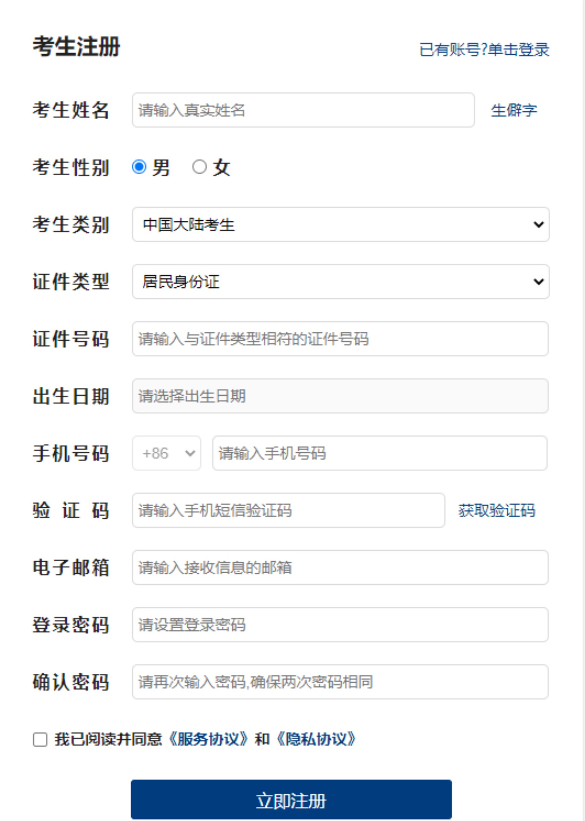Click the 确认密码 confirm password field
Viewport: 585px width, 821px height.
point(340,682)
